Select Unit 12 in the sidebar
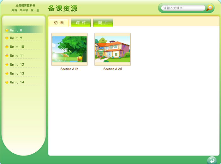 click(24, 64)
